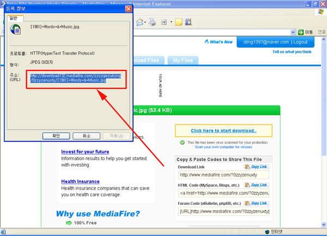
Task: Click the Why use MediaFire? heading
Action: (98, 214)
